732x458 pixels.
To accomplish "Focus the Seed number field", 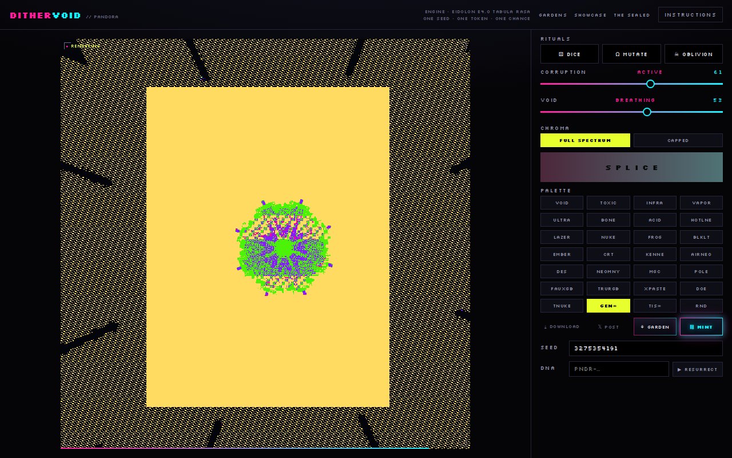I will (646, 348).
